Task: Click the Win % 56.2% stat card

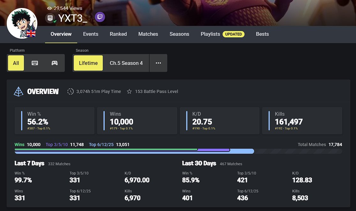Action: pyautogui.click(x=55, y=121)
